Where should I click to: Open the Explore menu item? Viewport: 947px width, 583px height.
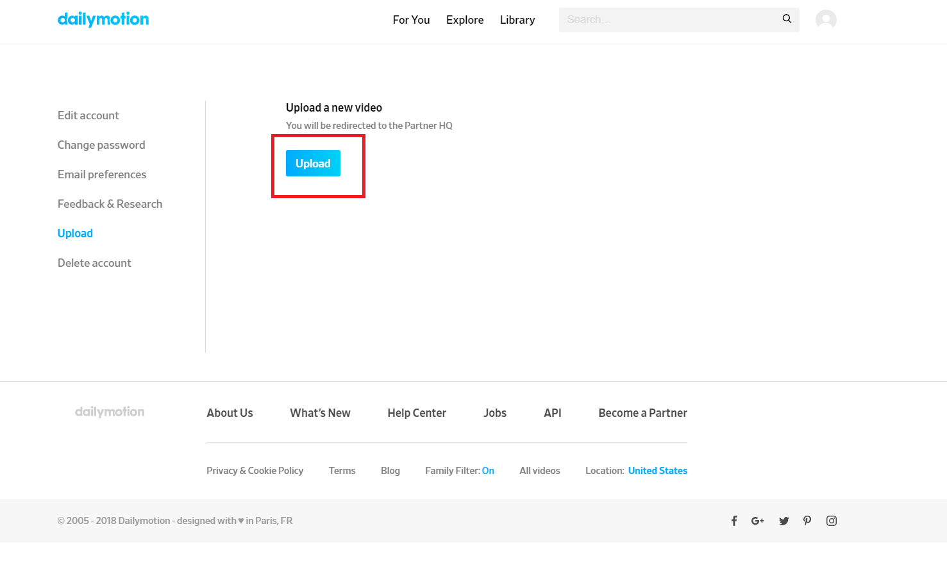click(x=465, y=20)
